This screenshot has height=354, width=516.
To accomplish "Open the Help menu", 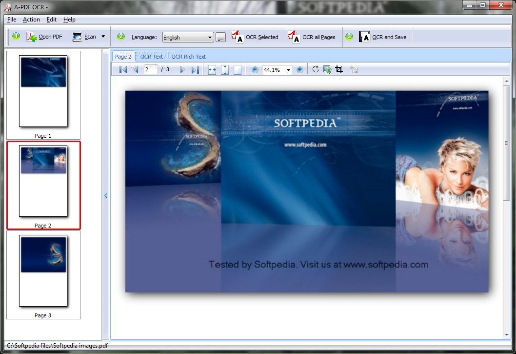I will (69, 20).
